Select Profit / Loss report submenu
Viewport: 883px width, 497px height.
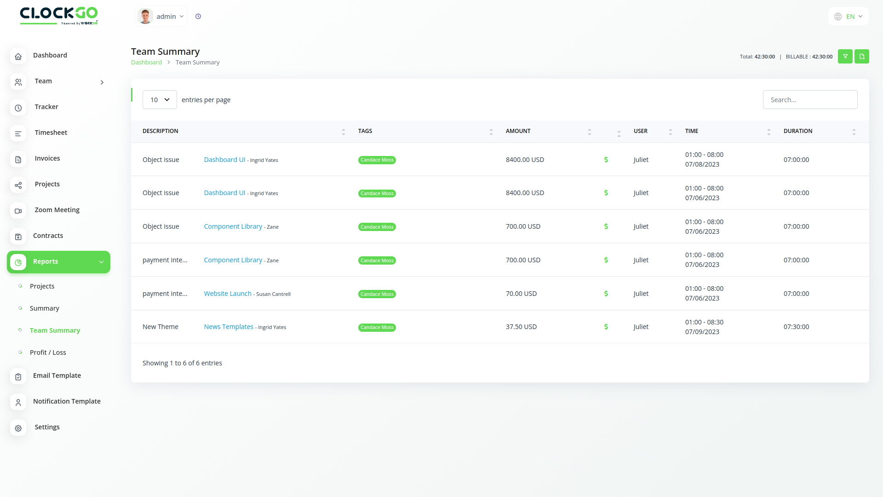click(x=48, y=353)
